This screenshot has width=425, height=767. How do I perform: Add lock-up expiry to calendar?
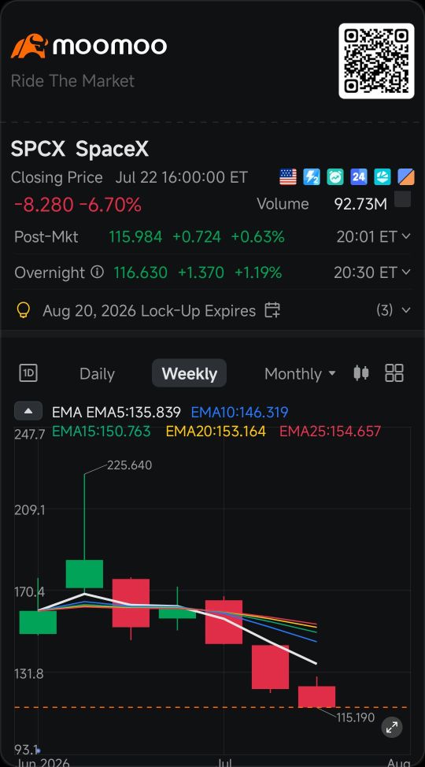[x=272, y=310]
